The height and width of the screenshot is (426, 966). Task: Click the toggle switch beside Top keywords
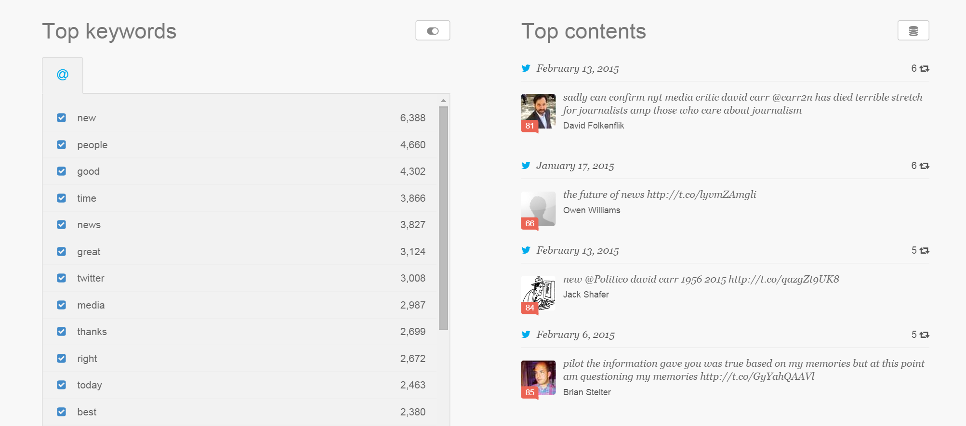[433, 31]
